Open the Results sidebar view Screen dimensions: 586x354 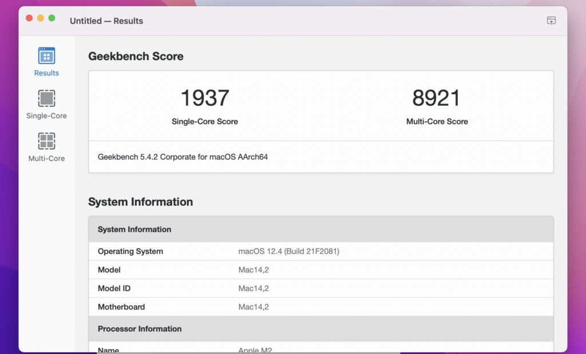[46, 62]
